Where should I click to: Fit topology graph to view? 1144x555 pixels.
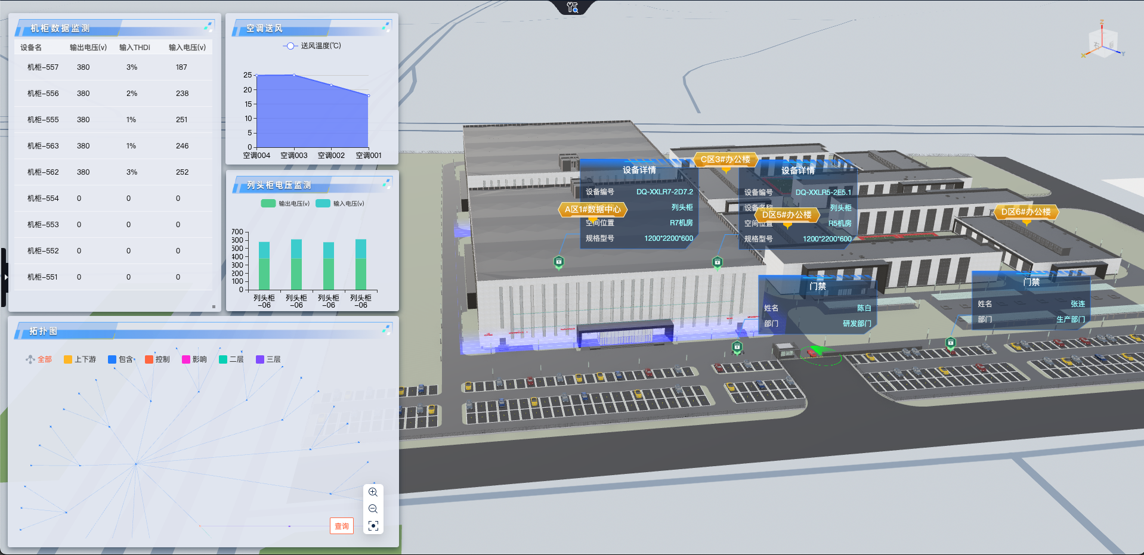point(373,525)
